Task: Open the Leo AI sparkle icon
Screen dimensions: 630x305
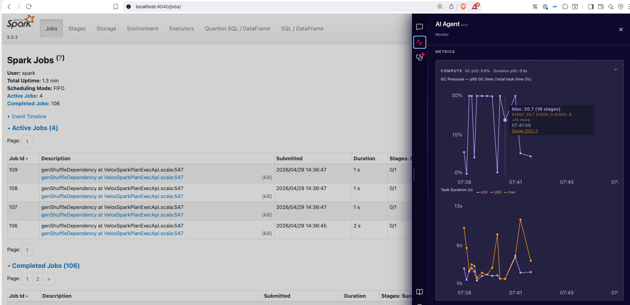Action: click(611, 7)
